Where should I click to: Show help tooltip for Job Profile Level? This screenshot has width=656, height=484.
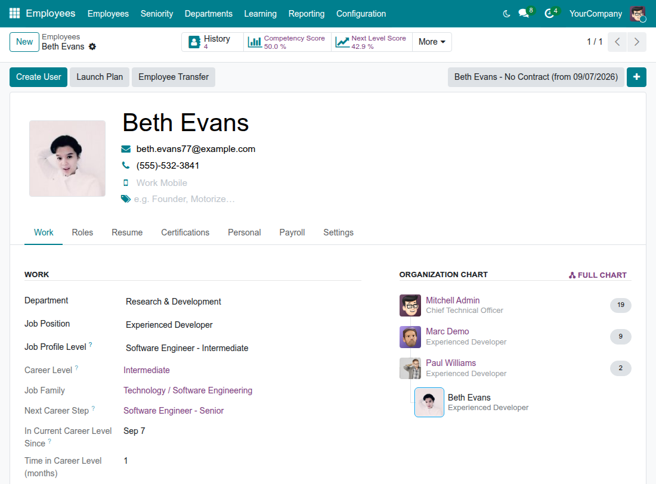pyautogui.click(x=91, y=345)
